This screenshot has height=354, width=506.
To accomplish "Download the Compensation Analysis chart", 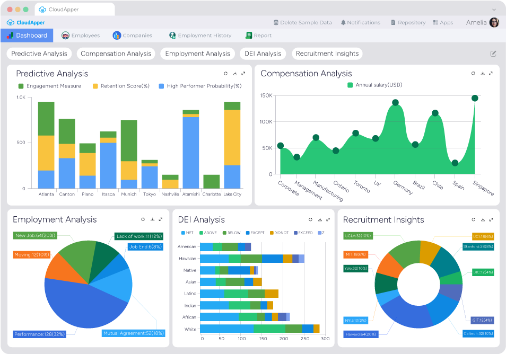I will tap(483, 74).
